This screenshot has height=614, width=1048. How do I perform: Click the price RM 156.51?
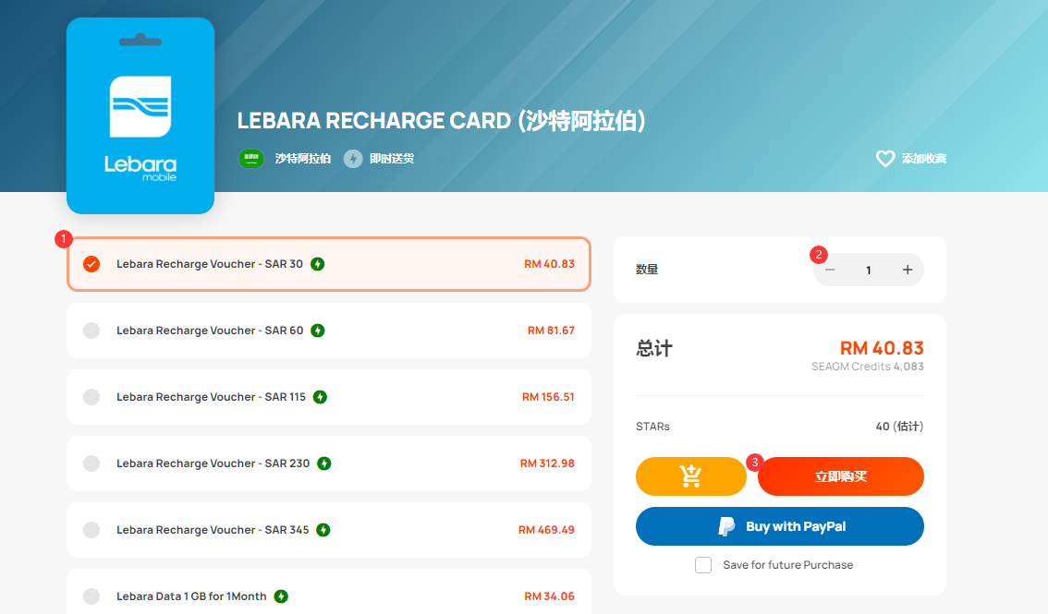(548, 397)
